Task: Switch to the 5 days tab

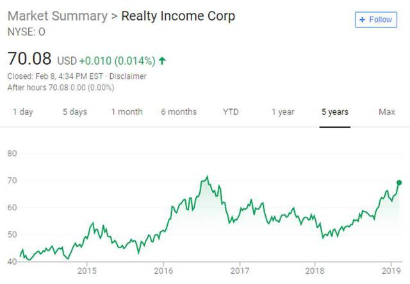Action: tap(75, 112)
